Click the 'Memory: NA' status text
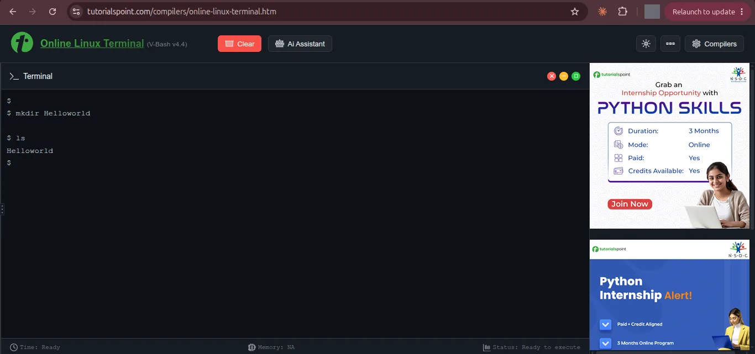Image resolution: width=755 pixels, height=354 pixels. 276,347
